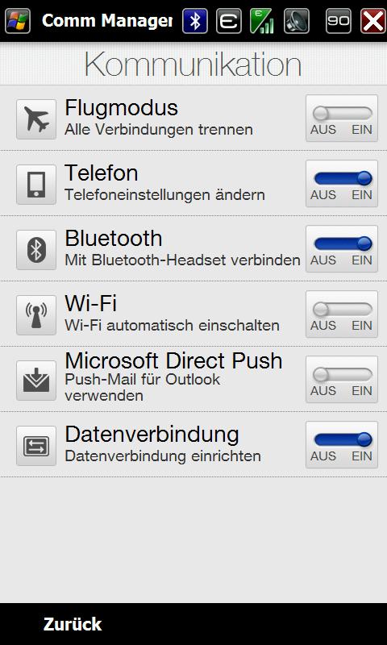Turn on the Wi-Fi switch
Image resolution: width=387 pixels, height=645 pixels.
coord(342,314)
